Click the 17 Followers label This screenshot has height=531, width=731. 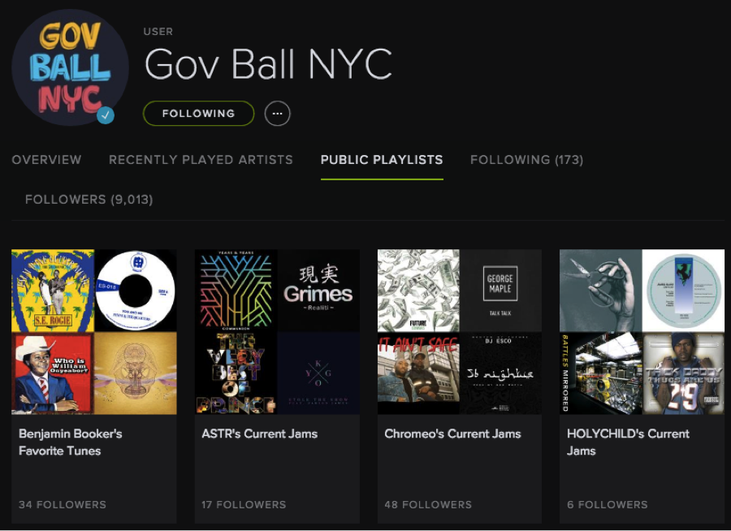(x=244, y=505)
